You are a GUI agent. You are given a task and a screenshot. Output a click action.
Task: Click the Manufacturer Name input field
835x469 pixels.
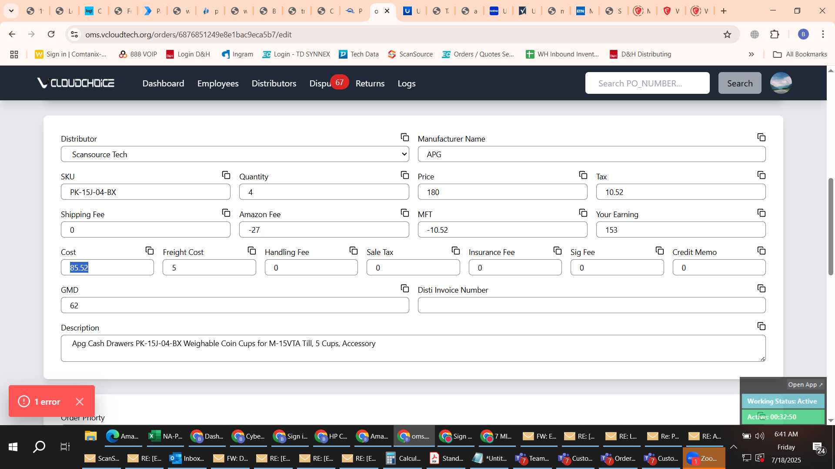coord(591,154)
